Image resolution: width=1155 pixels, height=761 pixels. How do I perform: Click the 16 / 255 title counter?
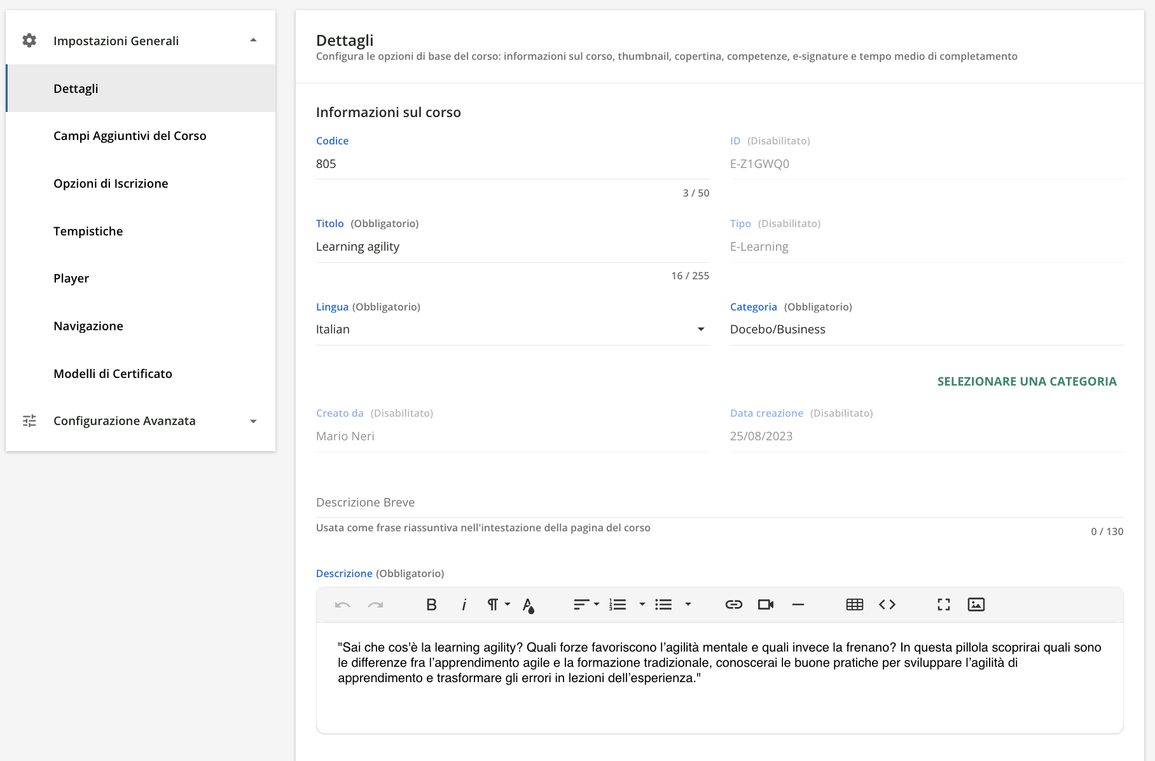[x=690, y=276]
